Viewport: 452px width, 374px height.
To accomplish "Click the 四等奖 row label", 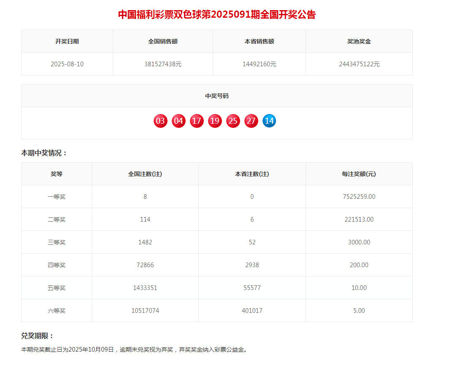I will 57,265.
